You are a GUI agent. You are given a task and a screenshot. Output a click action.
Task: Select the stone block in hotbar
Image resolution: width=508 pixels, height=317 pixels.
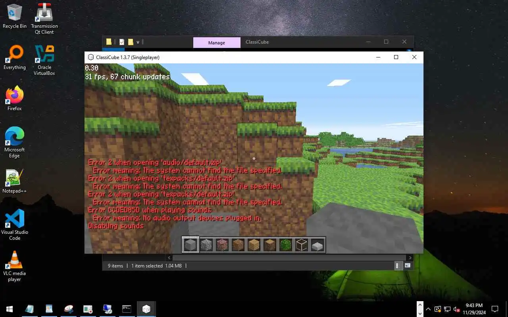(190, 245)
